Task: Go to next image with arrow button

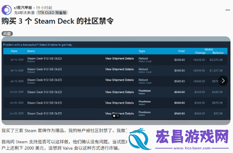Action: pos(223,81)
